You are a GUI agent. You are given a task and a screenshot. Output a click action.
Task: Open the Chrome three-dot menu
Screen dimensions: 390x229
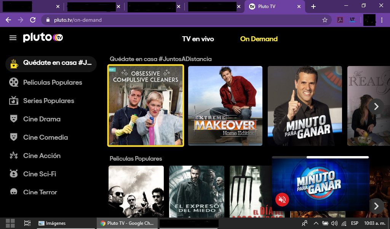pyautogui.click(x=382, y=20)
